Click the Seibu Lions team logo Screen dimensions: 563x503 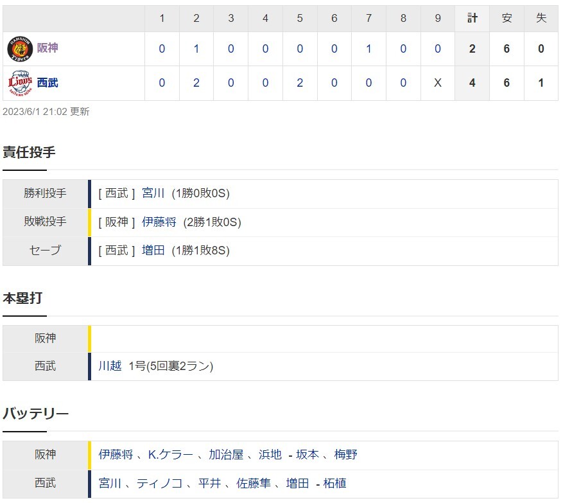tap(20, 83)
